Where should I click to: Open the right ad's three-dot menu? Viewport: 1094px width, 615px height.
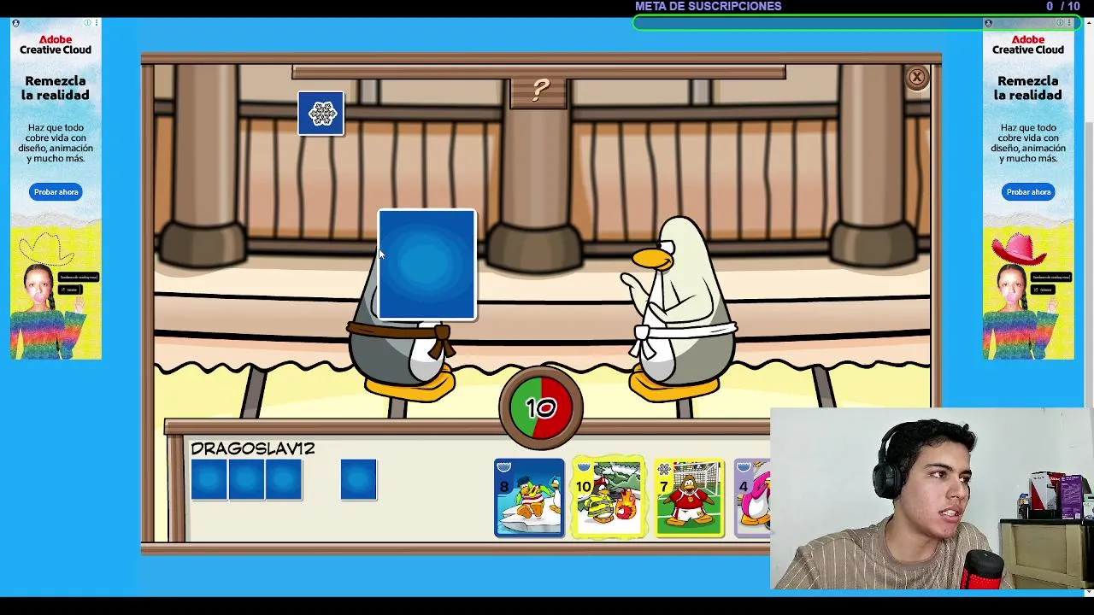tap(1069, 23)
